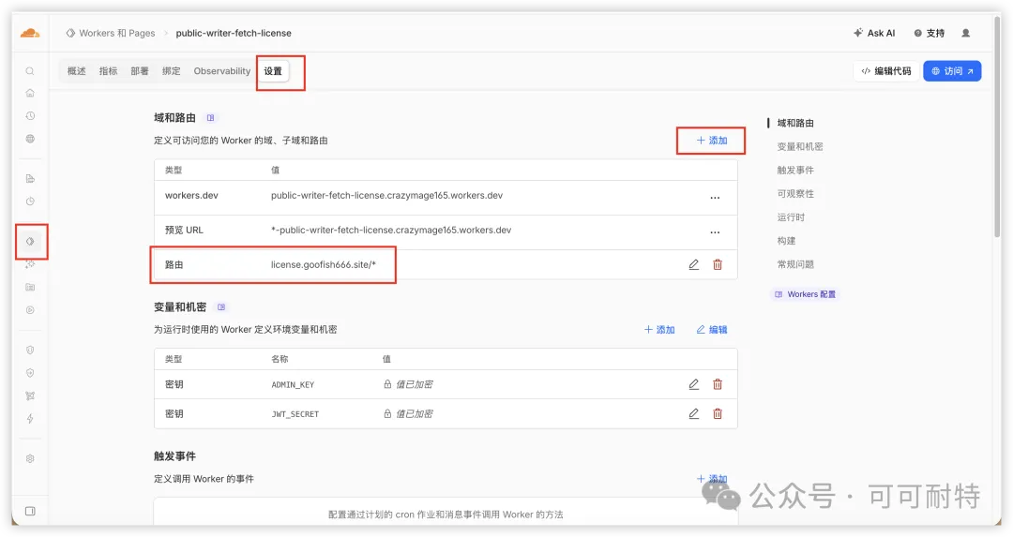This screenshot has height=537, width=1013.
Task: Open more options for workers.dev row
Action: pos(715,198)
